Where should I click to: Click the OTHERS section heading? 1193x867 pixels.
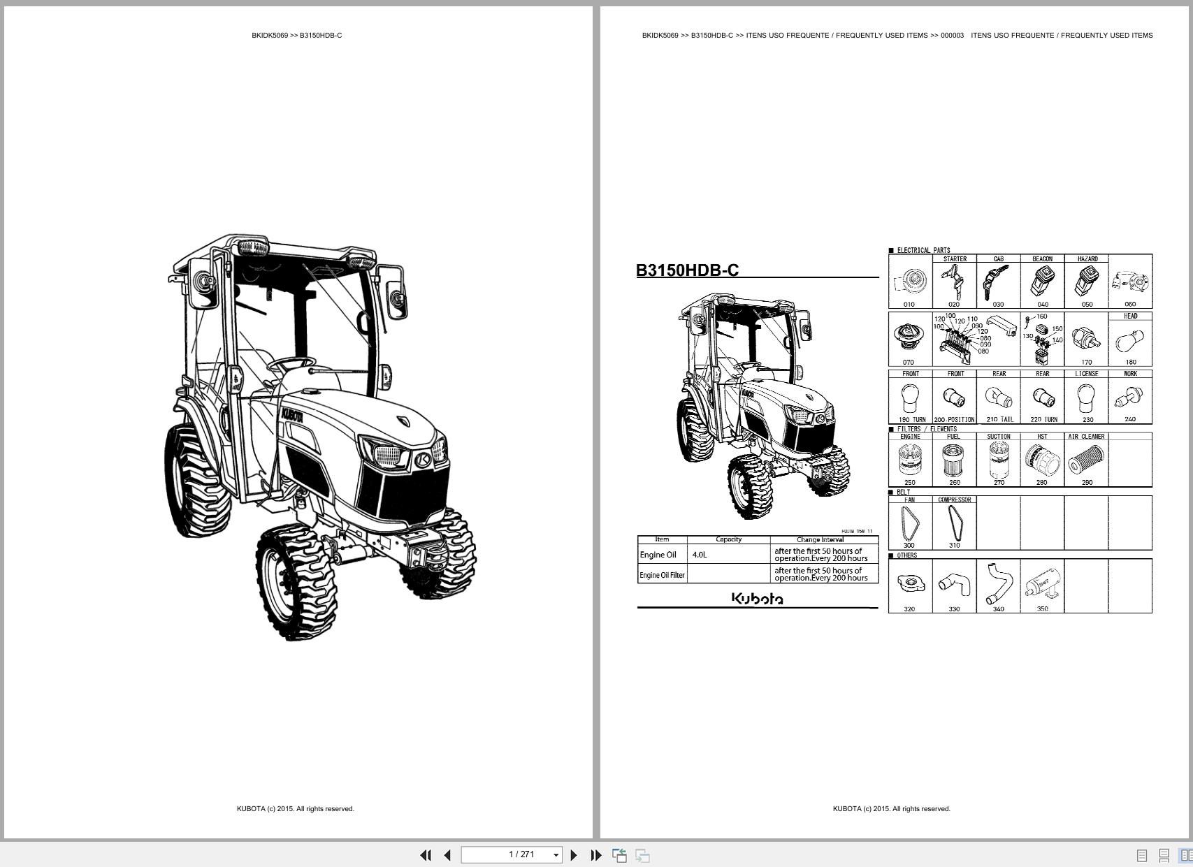(906, 555)
